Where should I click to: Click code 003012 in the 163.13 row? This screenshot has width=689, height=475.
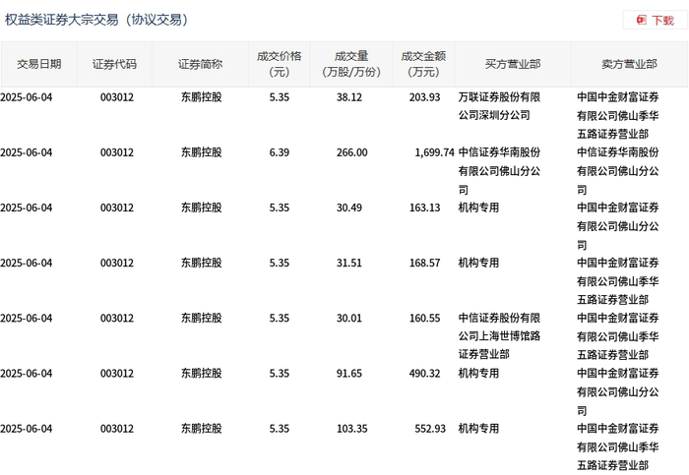pyautogui.click(x=117, y=208)
